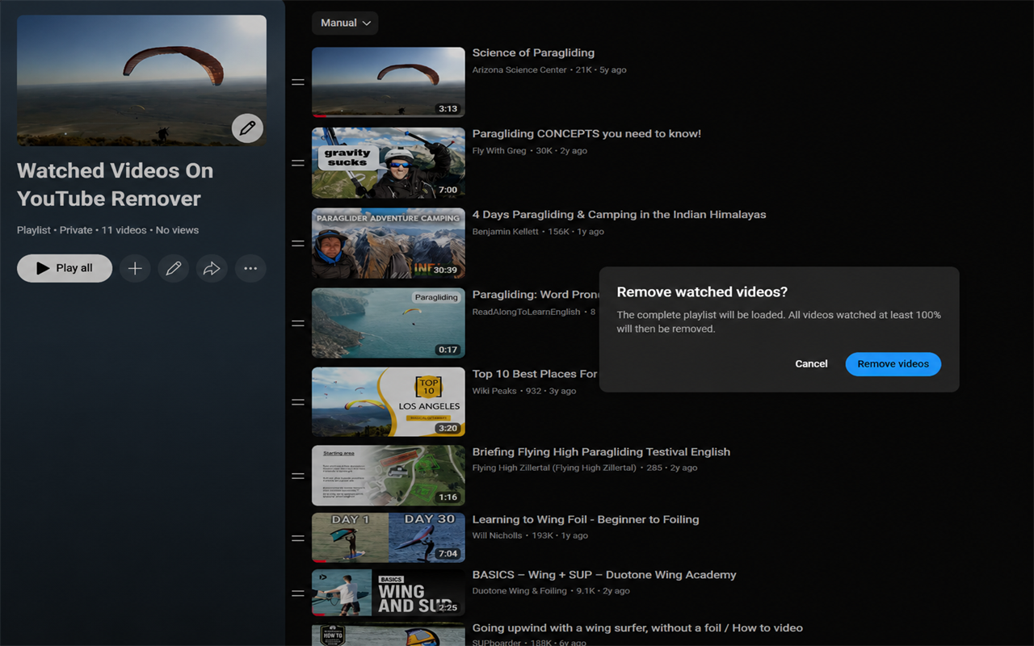Click the pencil icon on playlist cover image

tap(247, 128)
